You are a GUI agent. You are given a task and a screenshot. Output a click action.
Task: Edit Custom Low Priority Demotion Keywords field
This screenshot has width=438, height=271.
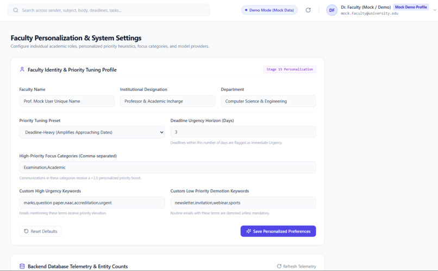tap(243, 202)
